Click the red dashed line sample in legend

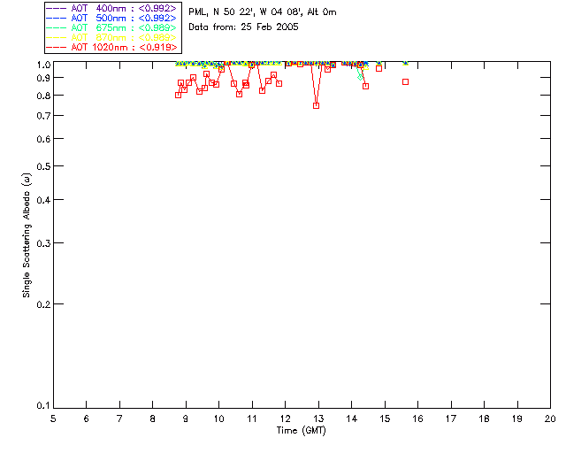coord(57,47)
